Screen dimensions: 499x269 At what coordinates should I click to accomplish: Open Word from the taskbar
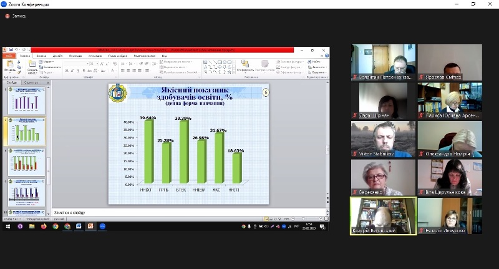point(79,227)
